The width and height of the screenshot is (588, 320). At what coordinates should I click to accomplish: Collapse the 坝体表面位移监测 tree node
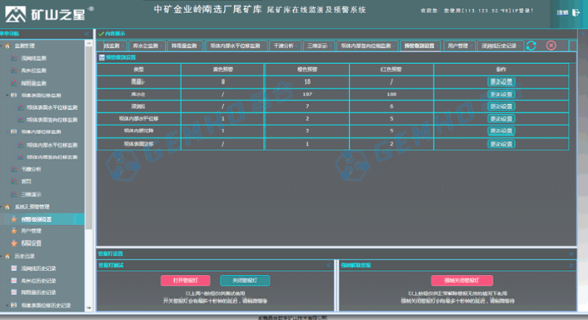point(7,95)
